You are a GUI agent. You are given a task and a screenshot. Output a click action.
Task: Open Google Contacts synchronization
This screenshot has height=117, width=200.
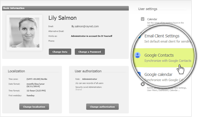159,55
